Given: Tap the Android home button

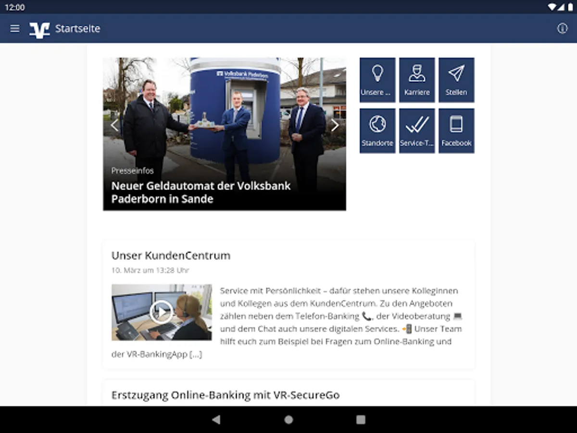Looking at the screenshot, I should [288, 420].
